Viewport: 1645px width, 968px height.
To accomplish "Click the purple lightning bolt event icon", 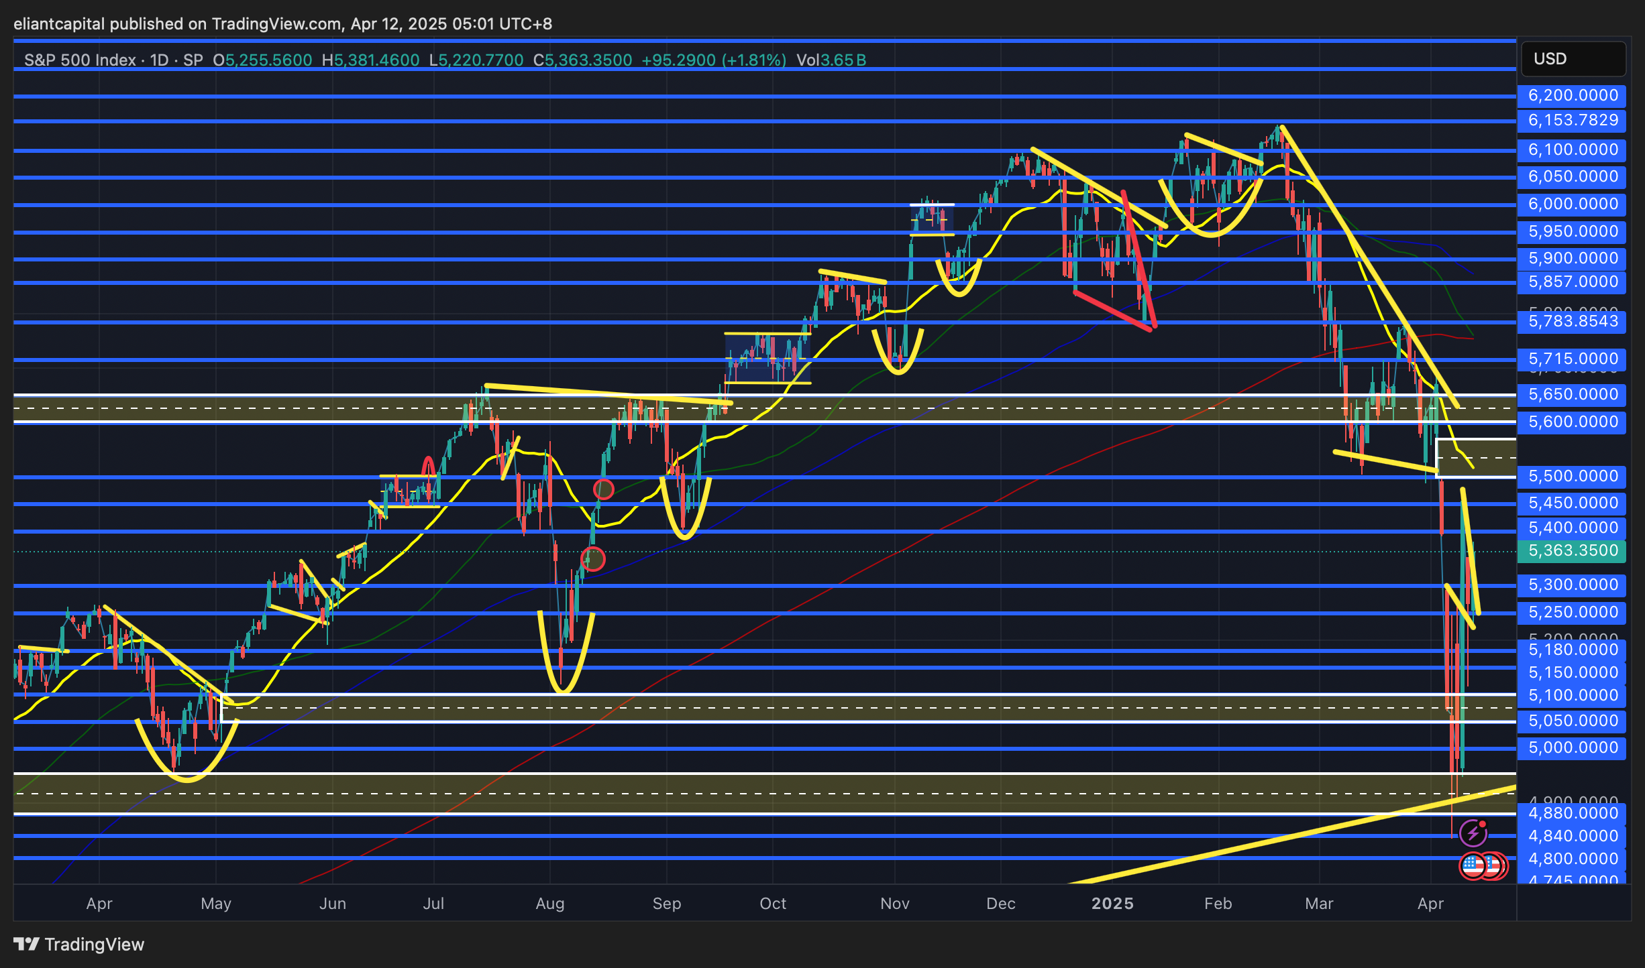I will pos(1473,833).
